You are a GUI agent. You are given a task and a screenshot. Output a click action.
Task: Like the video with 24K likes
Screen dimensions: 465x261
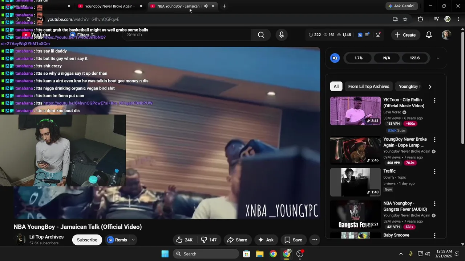point(185,240)
